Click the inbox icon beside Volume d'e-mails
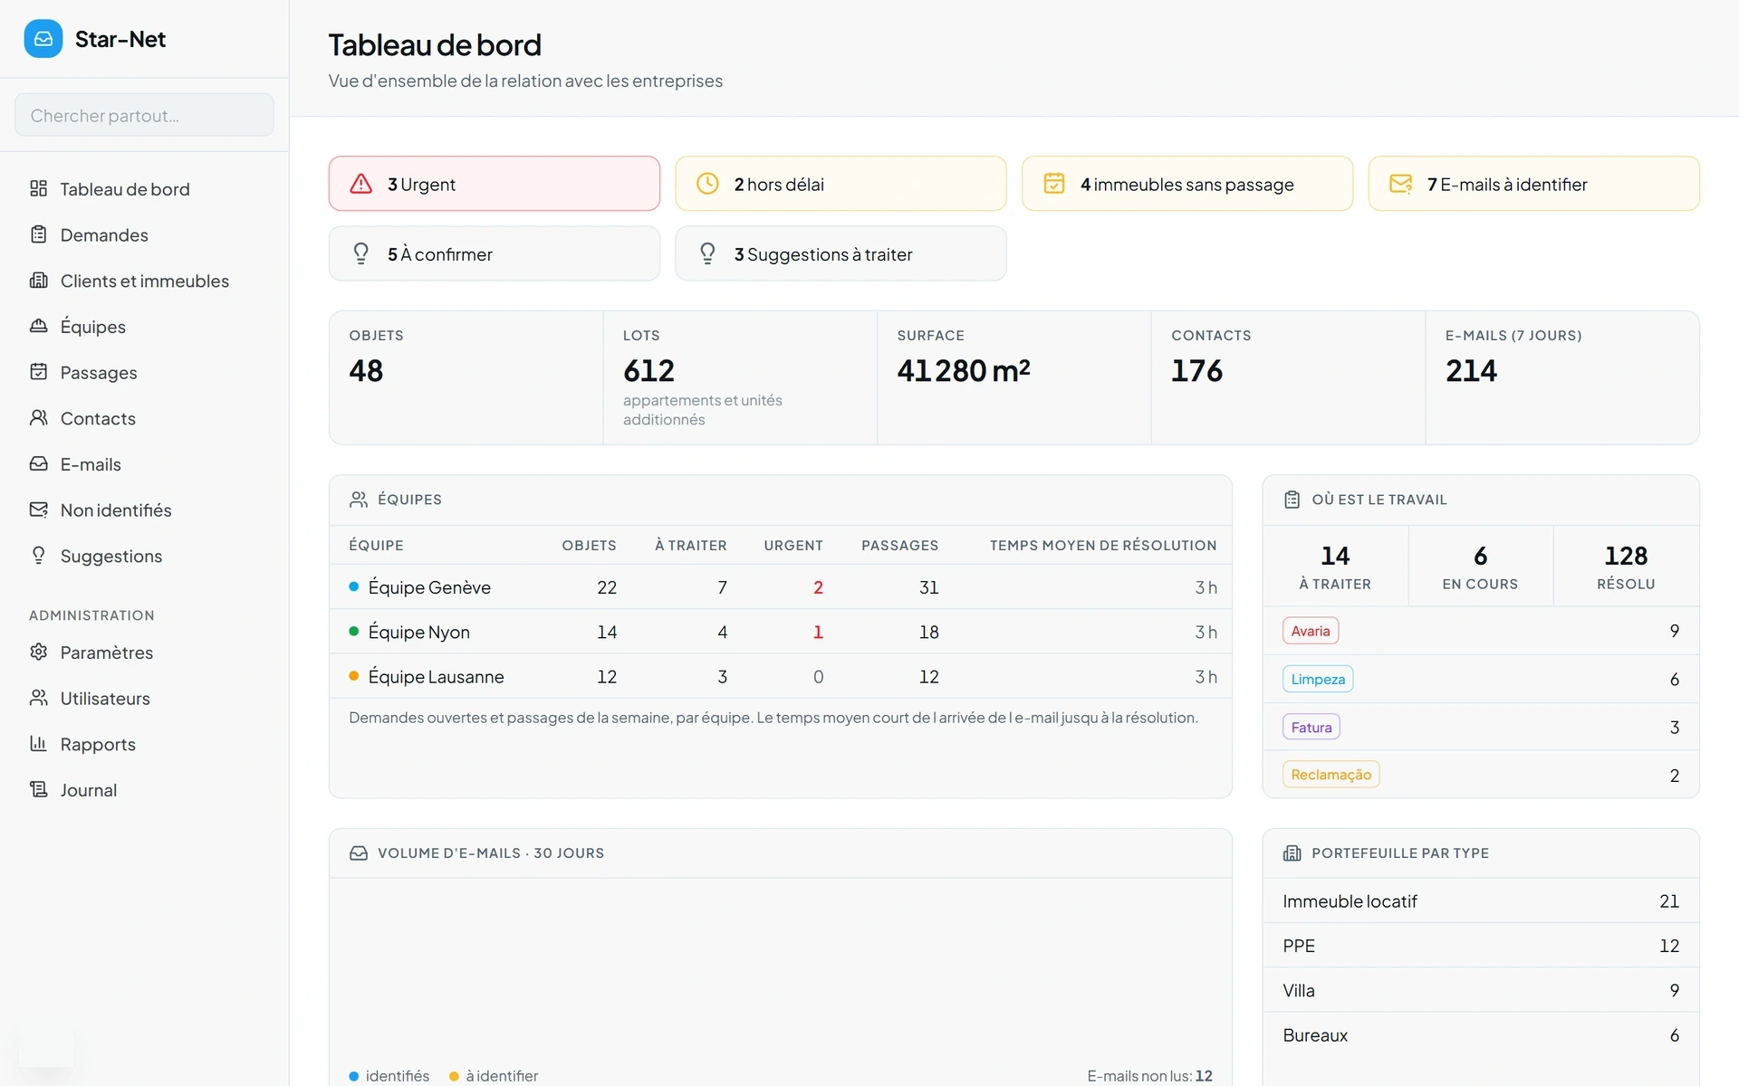This screenshot has width=1739, height=1086. 359,853
